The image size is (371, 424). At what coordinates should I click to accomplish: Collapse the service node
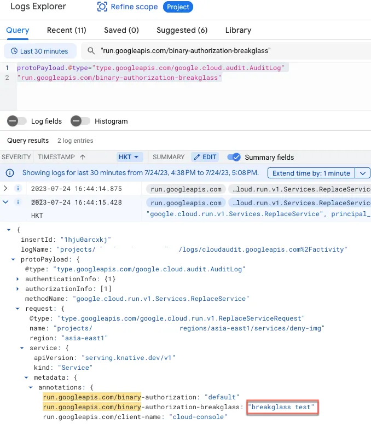[x=22, y=348]
